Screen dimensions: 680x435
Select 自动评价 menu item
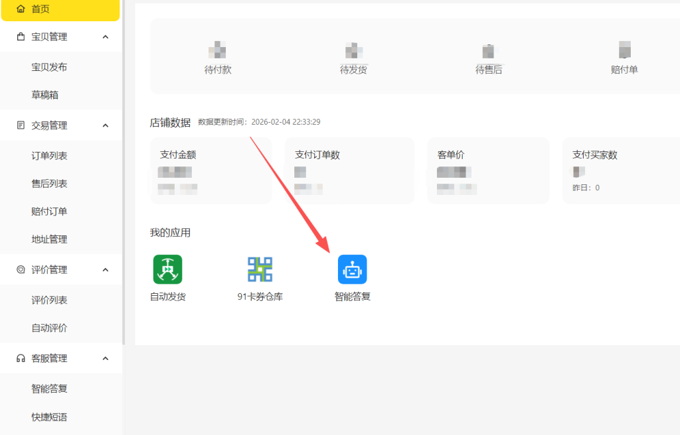click(49, 328)
